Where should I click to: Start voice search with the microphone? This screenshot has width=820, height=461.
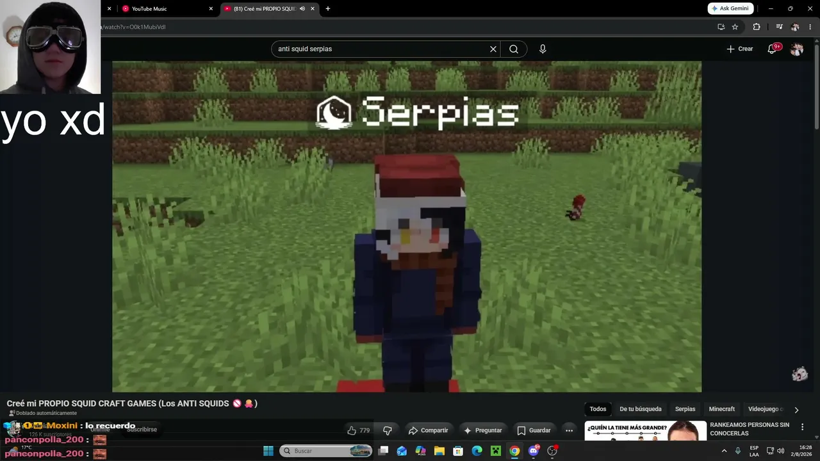pyautogui.click(x=543, y=49)
